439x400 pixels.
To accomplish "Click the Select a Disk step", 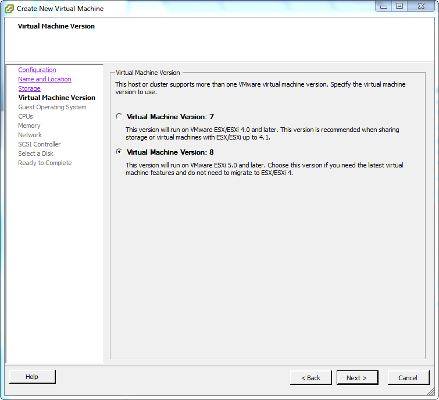I will (35, 153).
